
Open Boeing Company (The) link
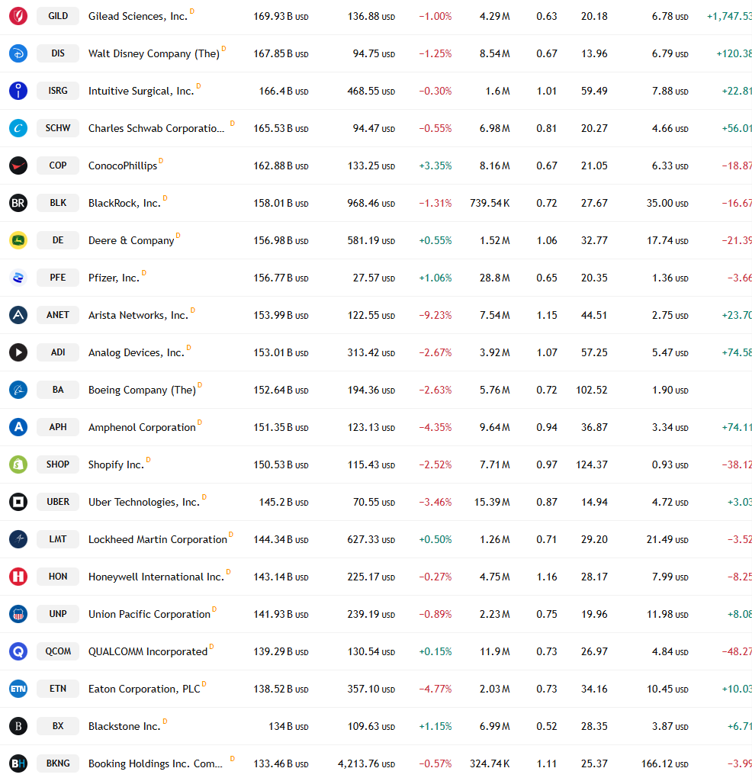click(142, 390)
